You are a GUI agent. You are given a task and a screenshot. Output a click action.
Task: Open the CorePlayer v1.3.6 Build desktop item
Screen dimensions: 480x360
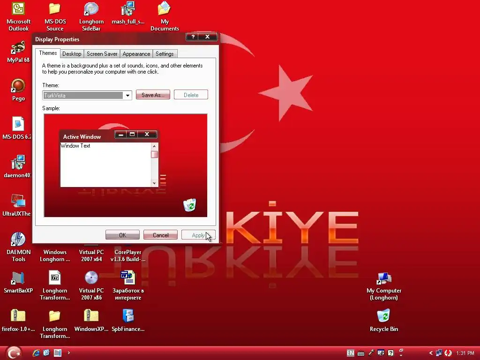(x=128, y=255)
